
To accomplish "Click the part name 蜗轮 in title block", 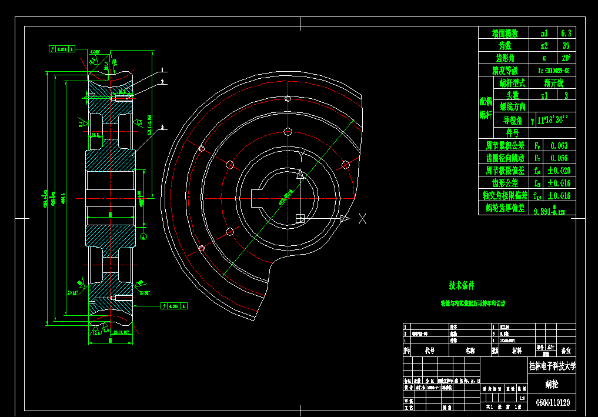I will 552,384.
